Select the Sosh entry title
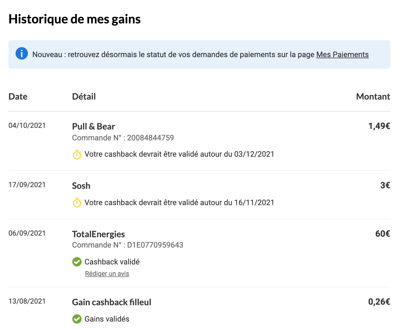 pos(81,186)
